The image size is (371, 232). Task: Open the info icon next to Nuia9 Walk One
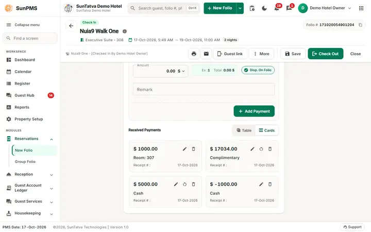click(125, 31)
